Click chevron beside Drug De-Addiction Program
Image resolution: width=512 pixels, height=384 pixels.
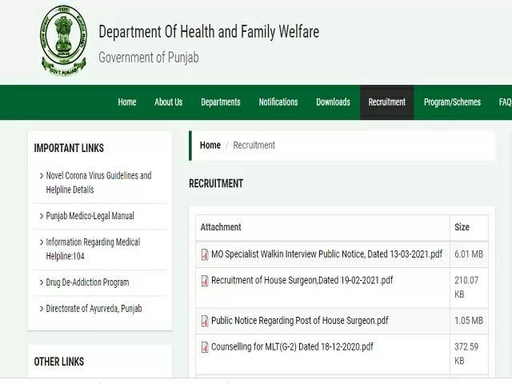tap(42, 282)
